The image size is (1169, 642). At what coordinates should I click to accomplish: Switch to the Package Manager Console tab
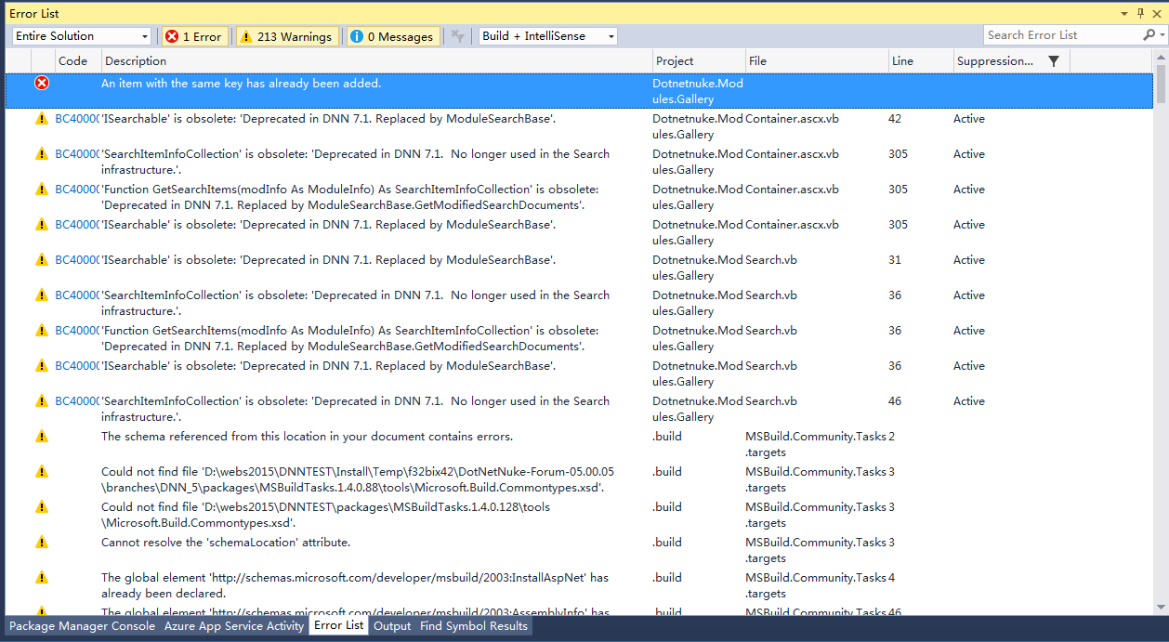pos(82,626)
